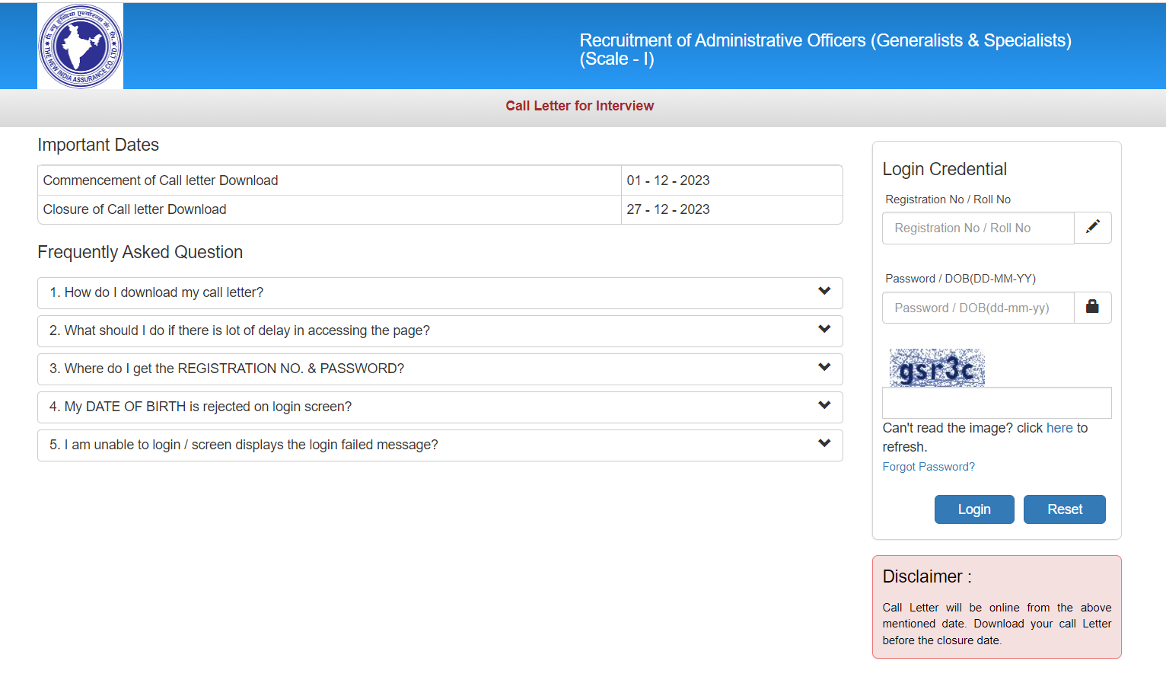Expand chevron for login failed message question

[x=824, y=443]
